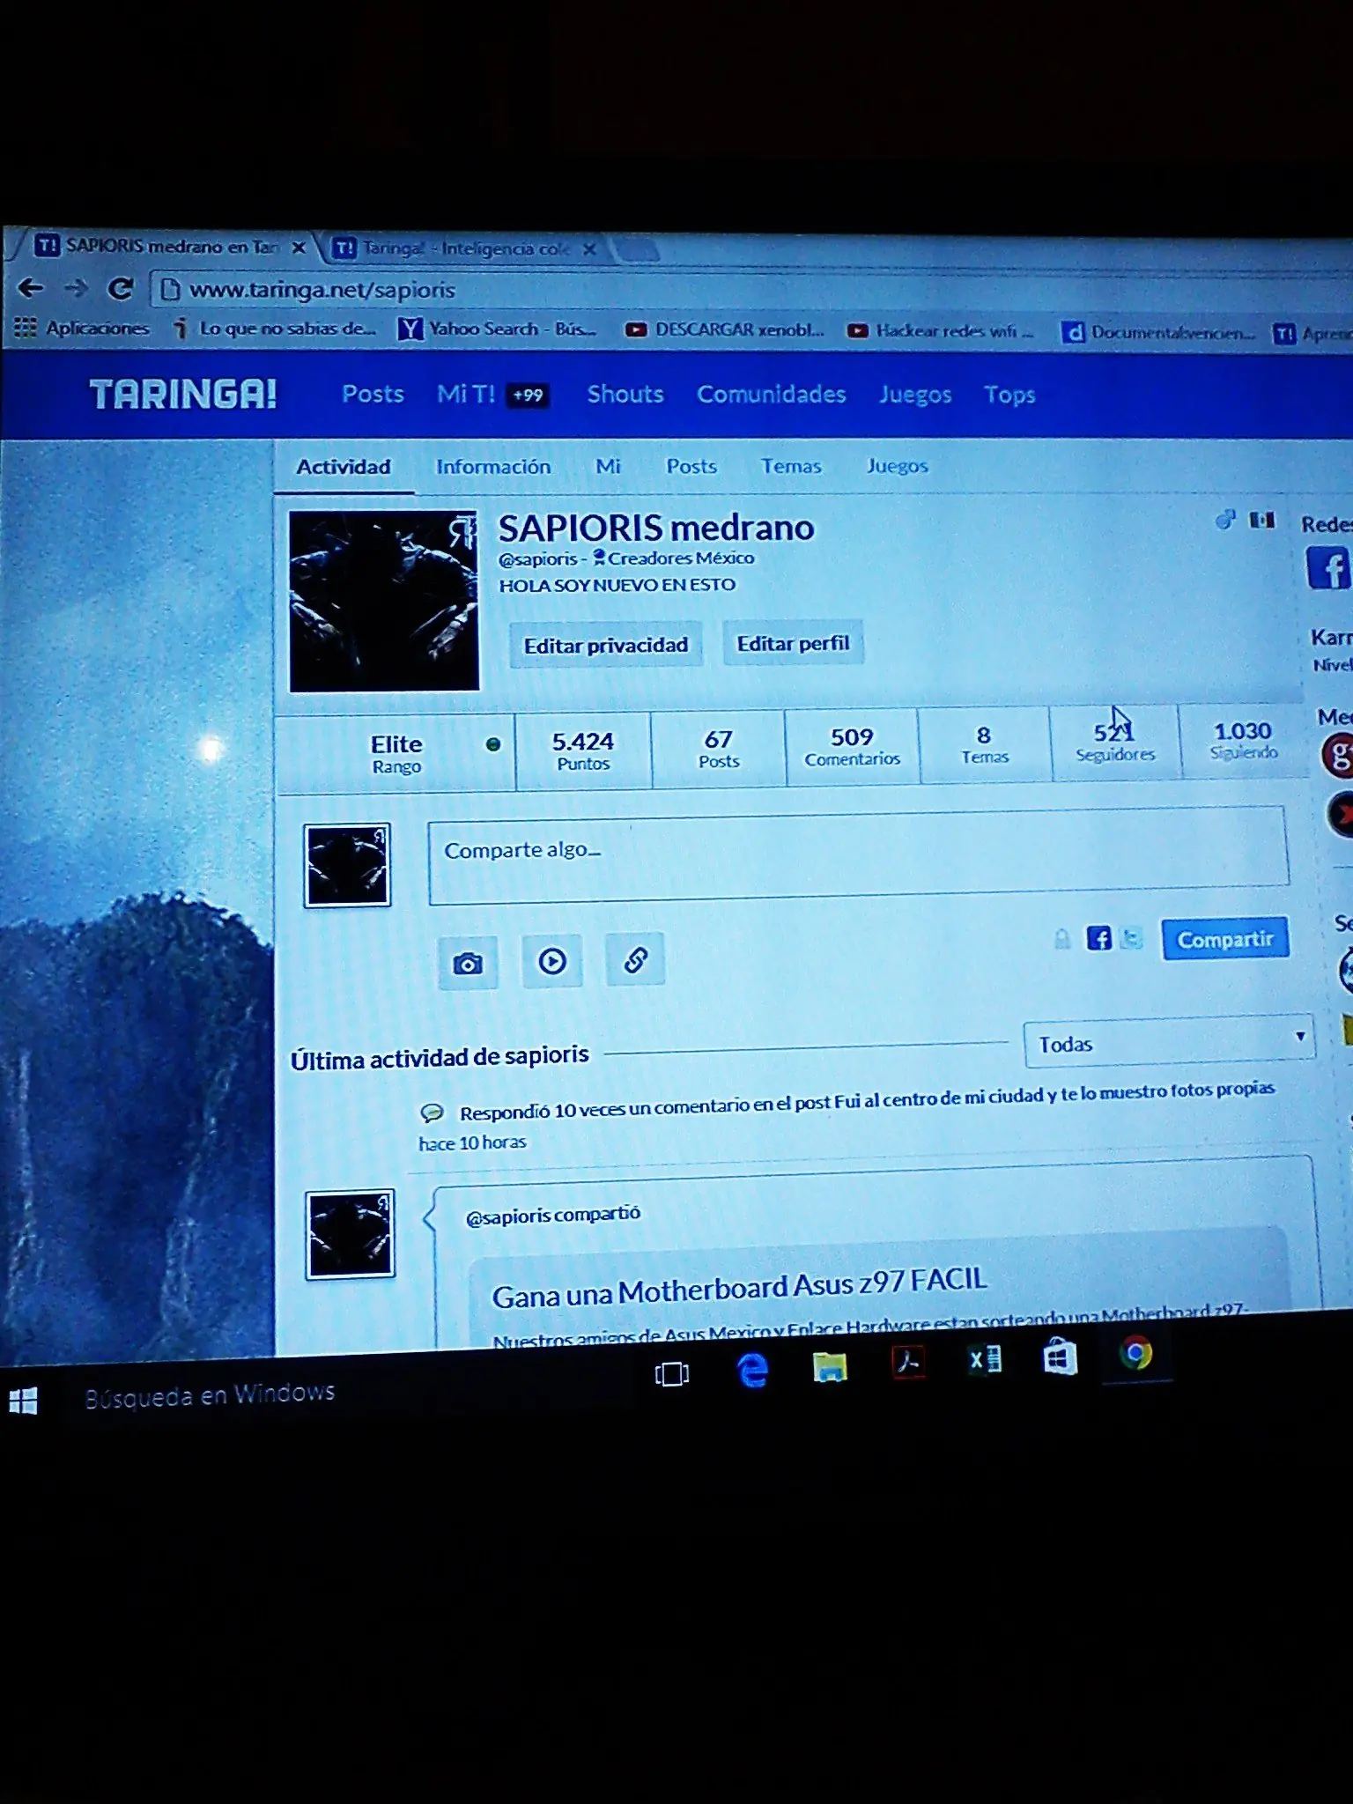Viewport: 1353px width, 1804px height.
Task: Attach a photo with the camera icon
Action: [x=468, y=963]
